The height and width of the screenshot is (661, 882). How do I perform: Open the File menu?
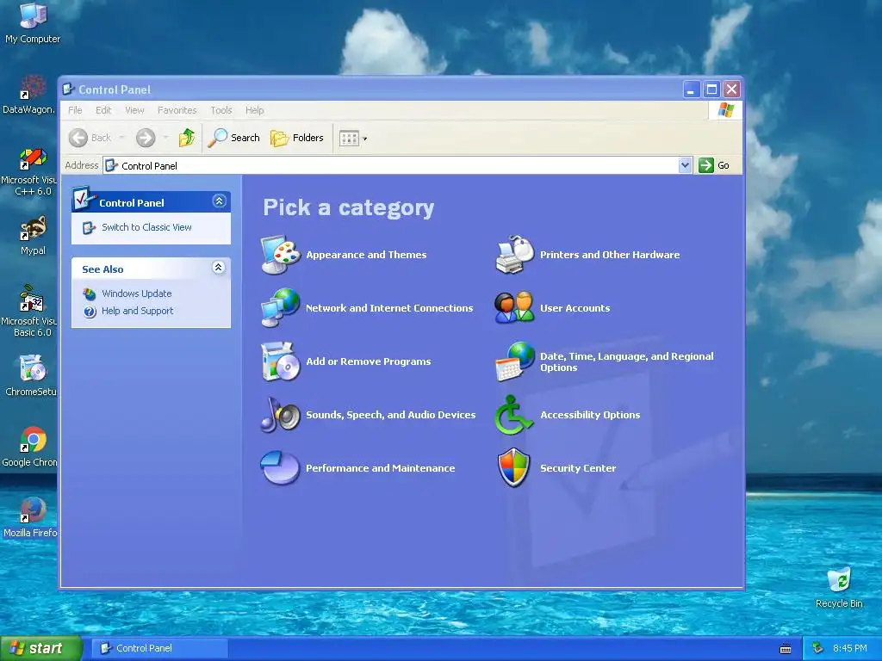point(75,110)
